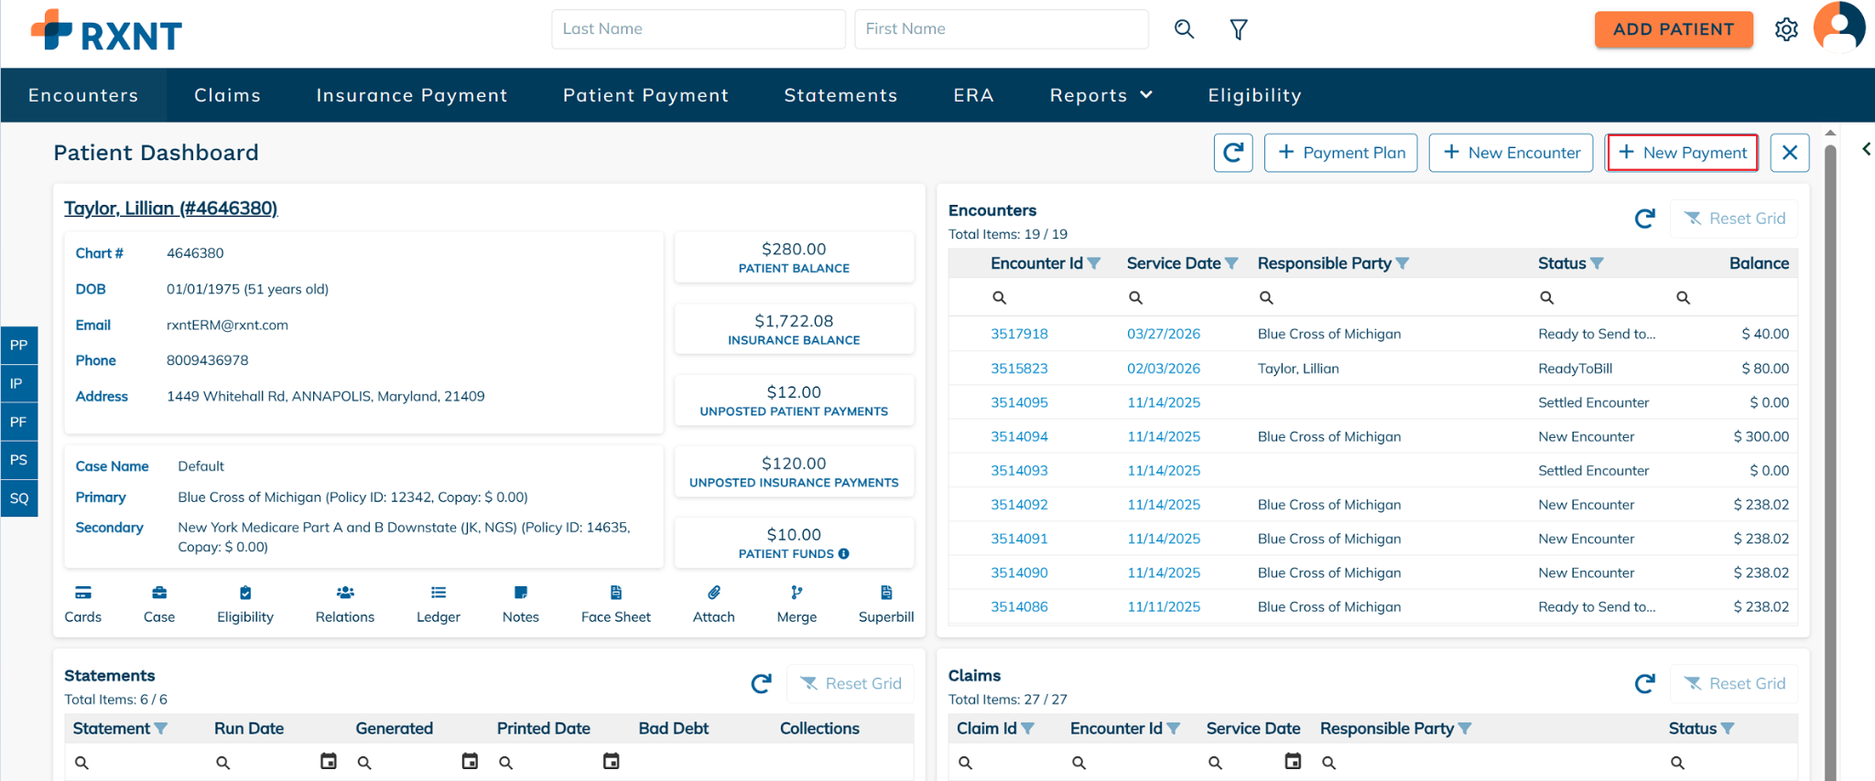Viewport: 1875px width, 781px height.
Task: Click the Last Name search field
Action: click(698, 29)
